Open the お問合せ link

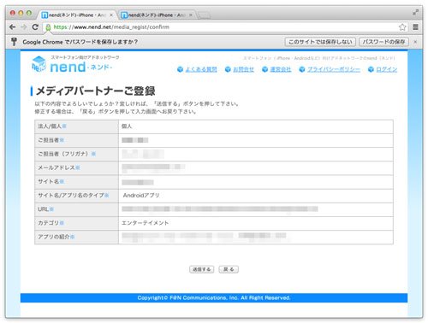coord(243,69)
